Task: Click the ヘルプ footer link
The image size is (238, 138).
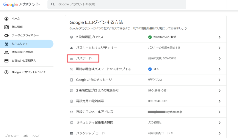Action: tap(36, 136)
